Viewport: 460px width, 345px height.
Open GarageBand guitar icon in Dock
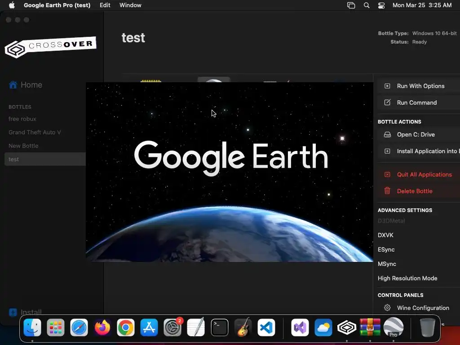pyautogui.click(x=243, y=327)
